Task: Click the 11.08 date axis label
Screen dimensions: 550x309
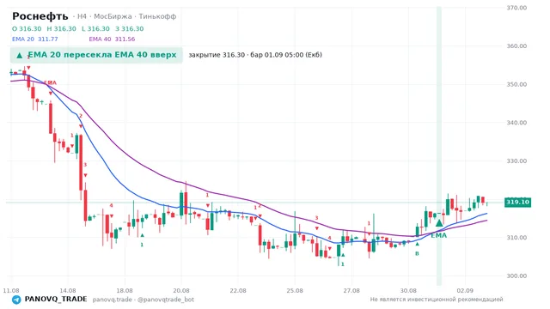Action: click(11, 290)
